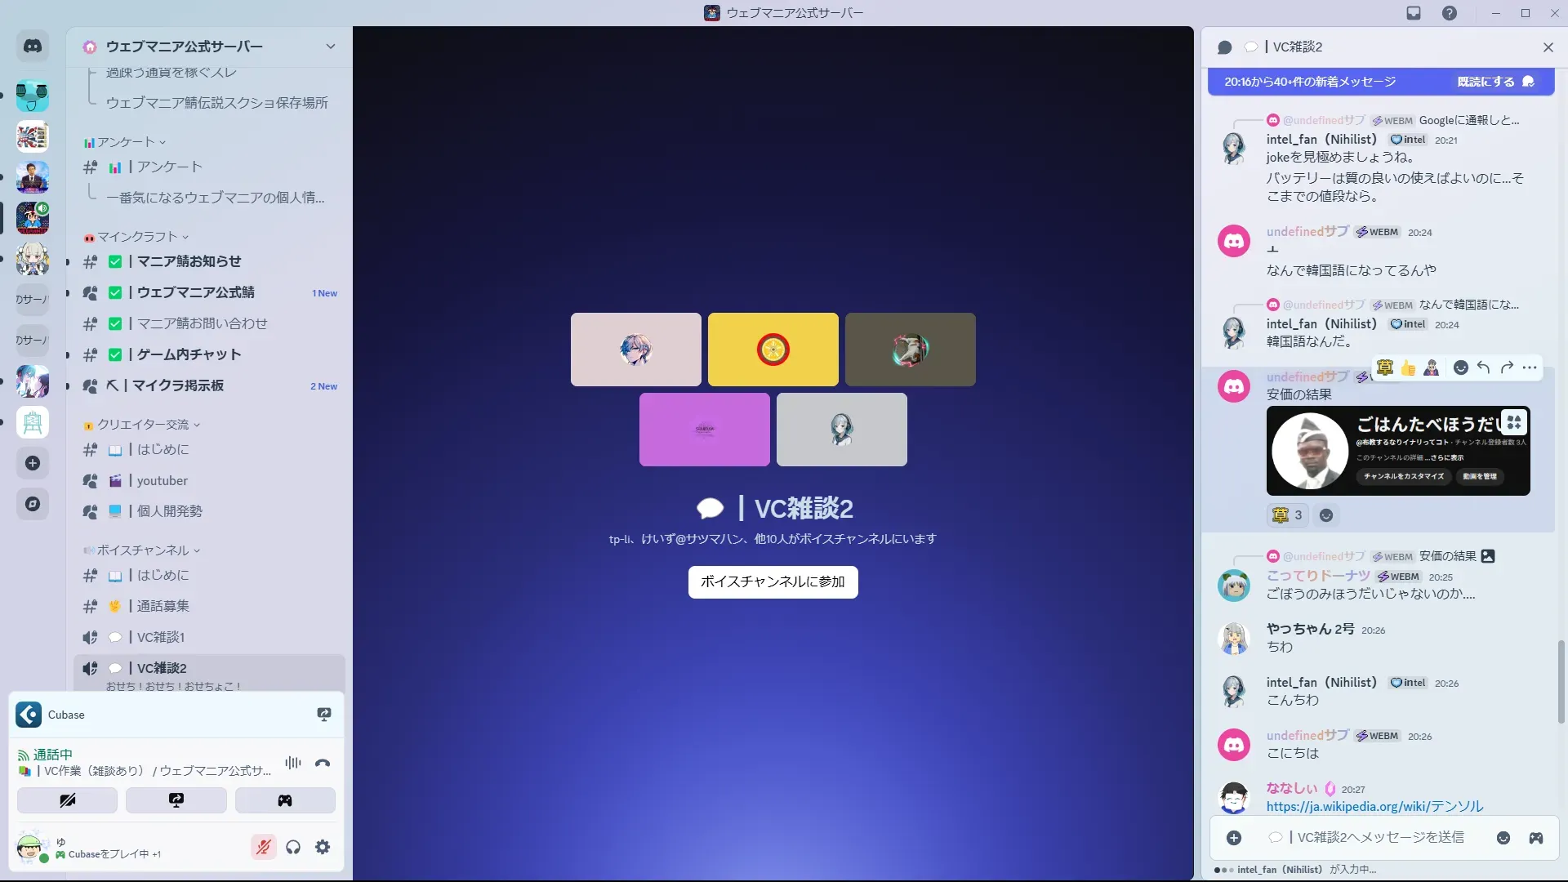Click the disconnect call hang-up icon

click(323, 763)
